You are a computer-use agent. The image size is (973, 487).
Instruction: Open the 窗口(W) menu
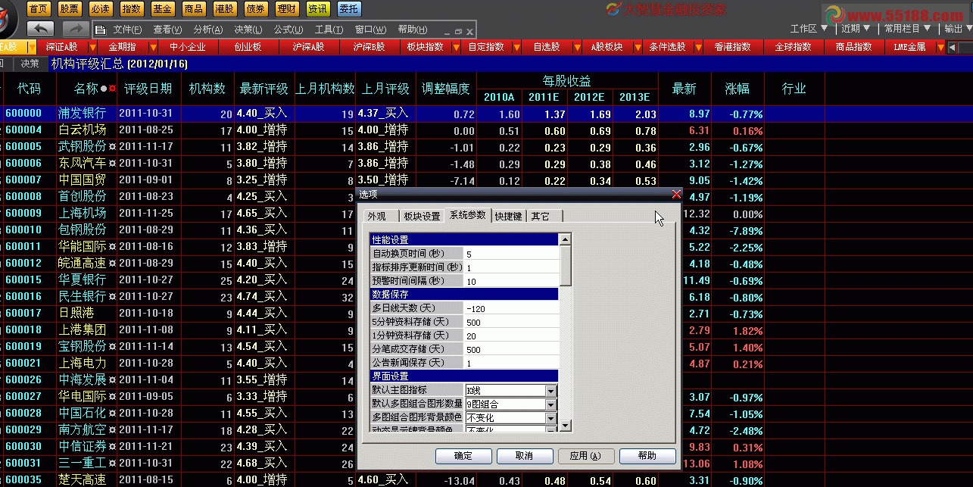tap(370, 30)
